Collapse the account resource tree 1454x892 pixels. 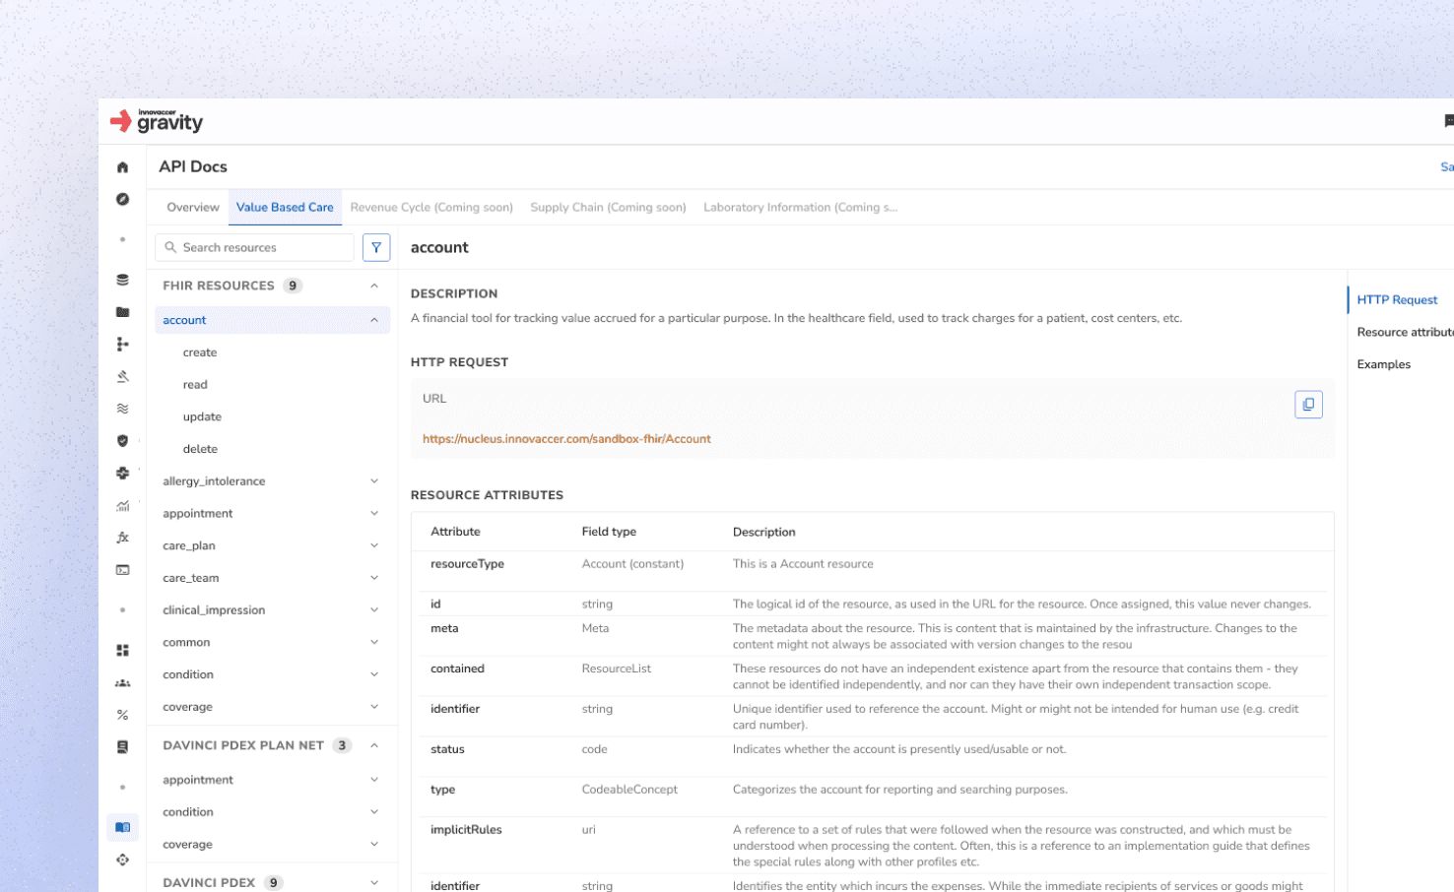pyautogui.click(x=374, y=320)
